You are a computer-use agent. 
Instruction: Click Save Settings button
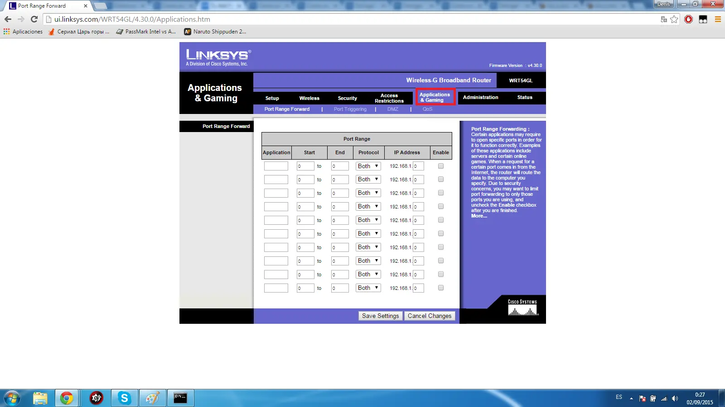[381, 316]
